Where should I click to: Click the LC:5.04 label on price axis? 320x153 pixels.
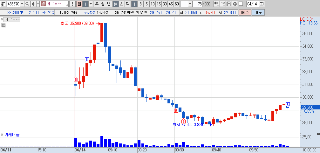click(x=307, y=19)
